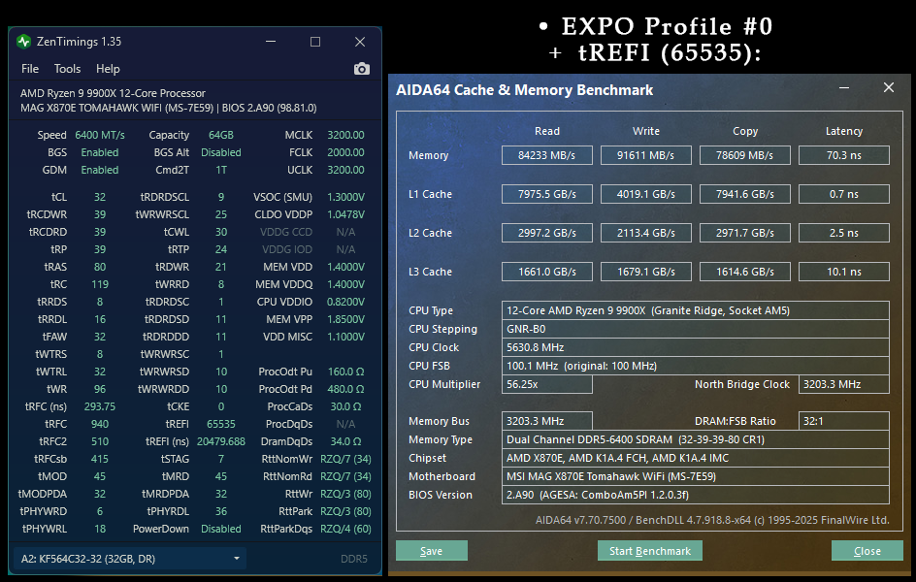The image size is (916, 582).
Task: Click the CPU Type 12-Core AMD Ryzen field
Action: pos(695,310)
